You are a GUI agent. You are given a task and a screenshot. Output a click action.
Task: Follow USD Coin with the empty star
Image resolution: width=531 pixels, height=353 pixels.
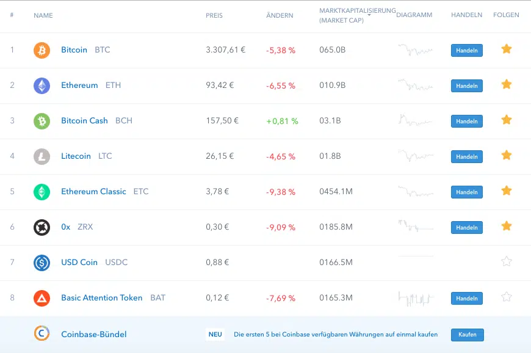[506, 261]
